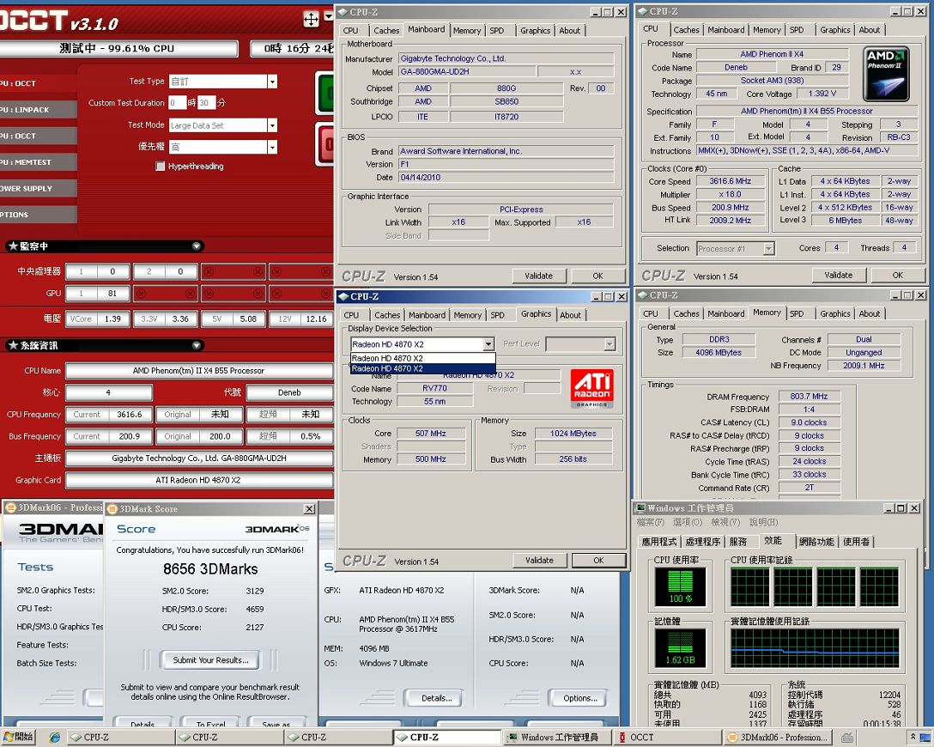
Task: Open 3DMark06 from the taskbar
Action: [x=777, y=738]
